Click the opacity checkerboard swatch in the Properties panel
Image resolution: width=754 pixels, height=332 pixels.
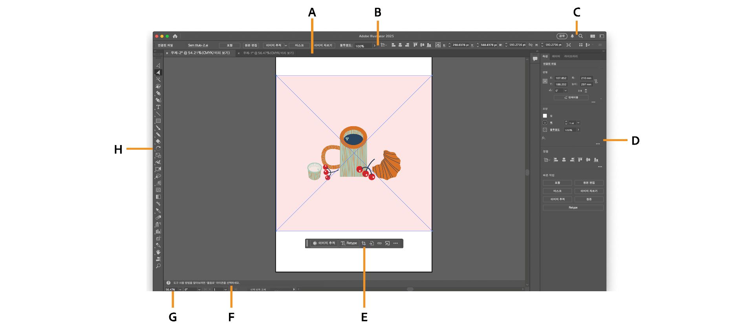coord(545,130)
